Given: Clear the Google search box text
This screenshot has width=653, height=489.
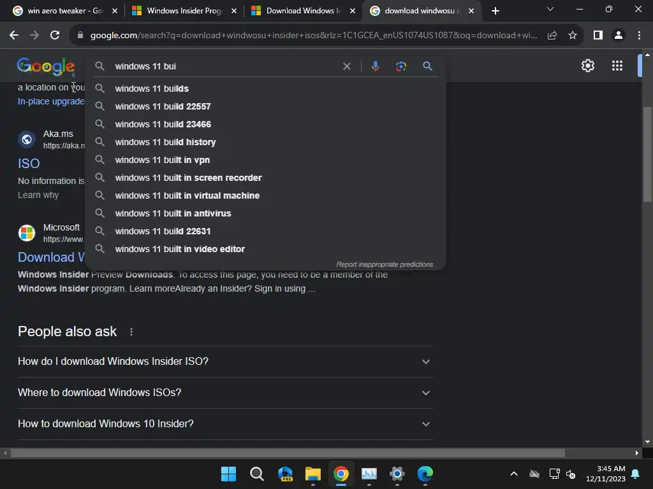Looking at the screenshot, I should point(346,66).
